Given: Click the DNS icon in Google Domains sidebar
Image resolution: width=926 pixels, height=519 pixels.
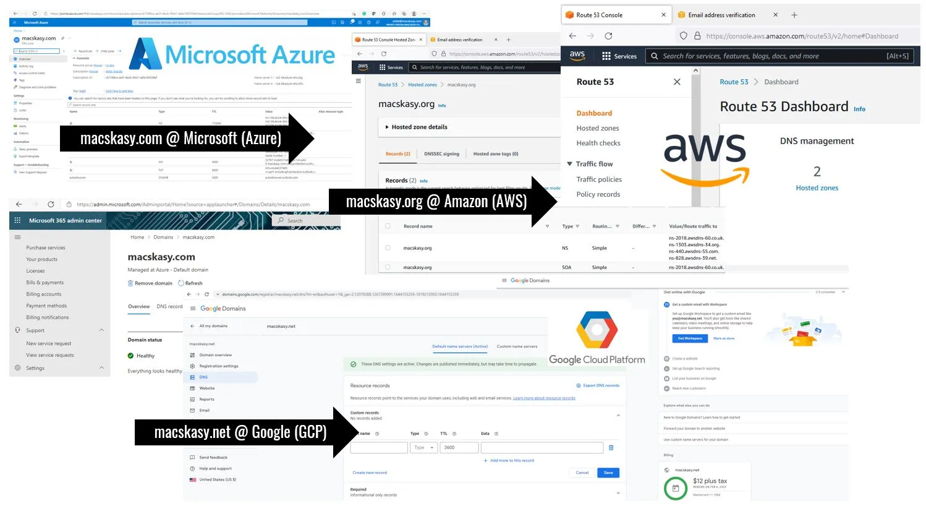Looking at the screenshot, I should tap(193, 377).
